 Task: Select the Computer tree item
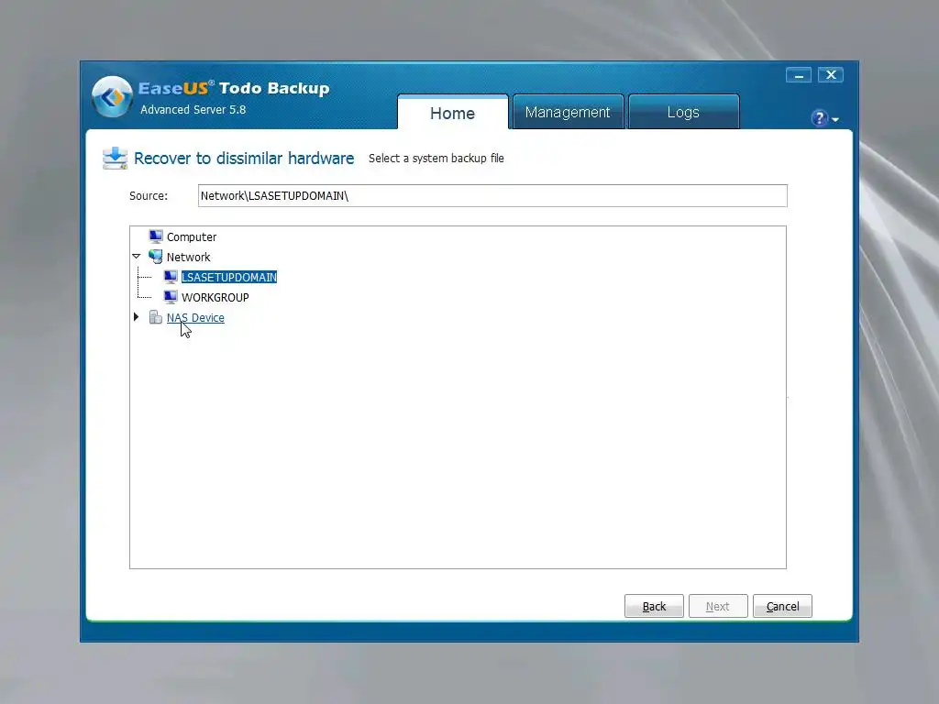[192, 237]
